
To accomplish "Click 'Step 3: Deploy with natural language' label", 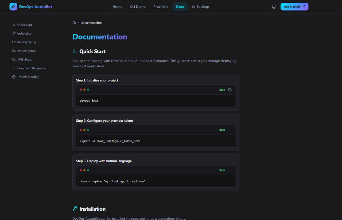I will 104,161.
